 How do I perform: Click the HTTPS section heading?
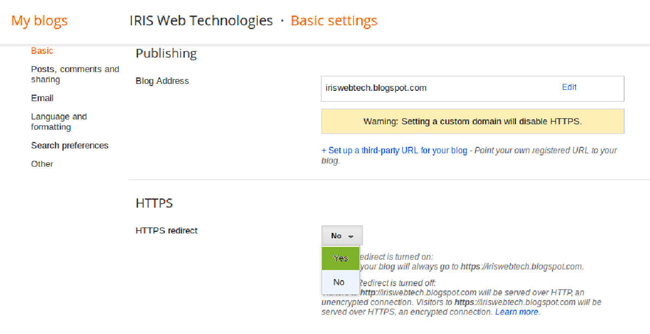coord(154,203)
